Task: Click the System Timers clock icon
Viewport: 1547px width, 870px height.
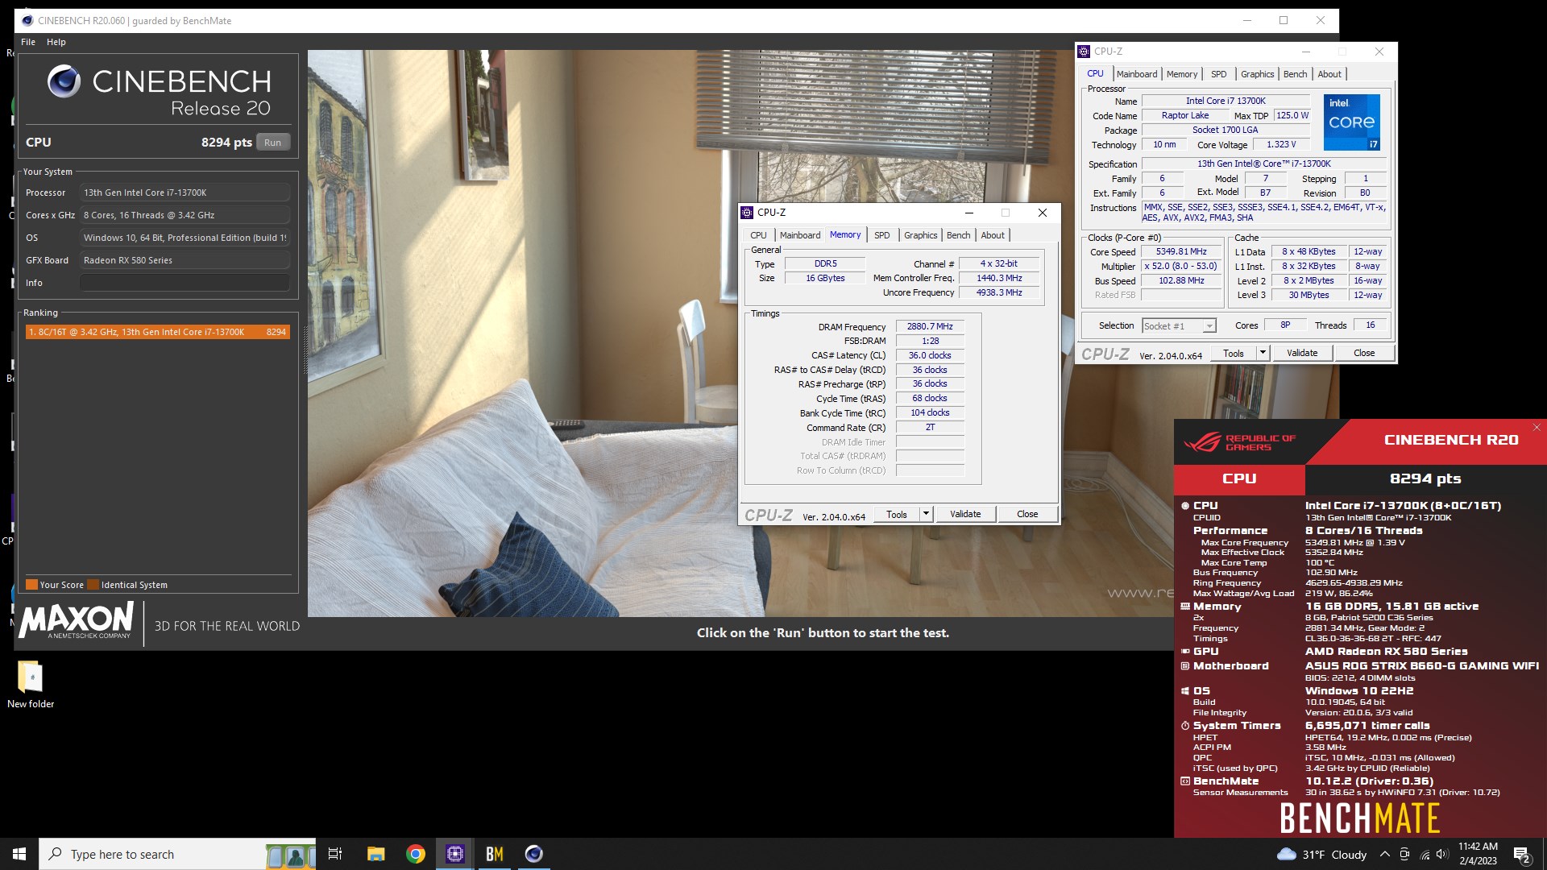Action: point(1185,726)
